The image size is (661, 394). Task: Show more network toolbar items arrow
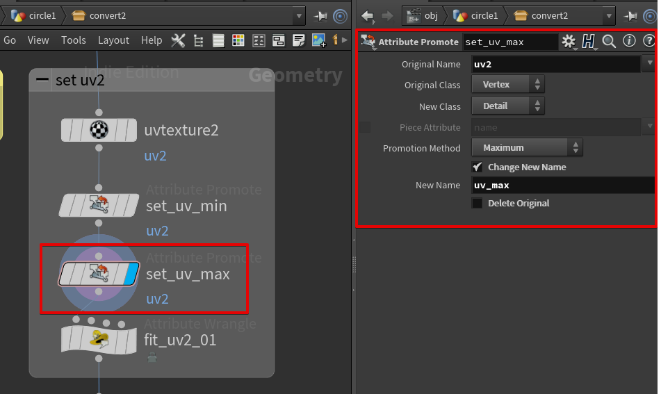(x=345, y=40)
